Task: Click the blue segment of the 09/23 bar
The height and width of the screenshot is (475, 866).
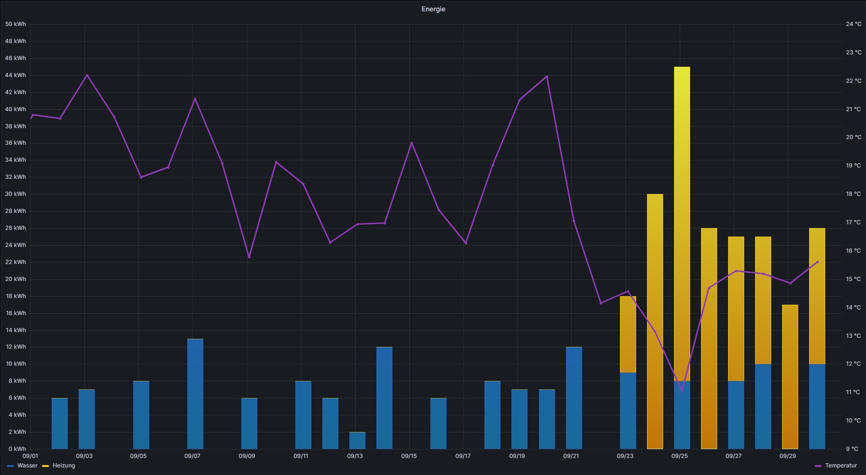Action: (628, 411)
